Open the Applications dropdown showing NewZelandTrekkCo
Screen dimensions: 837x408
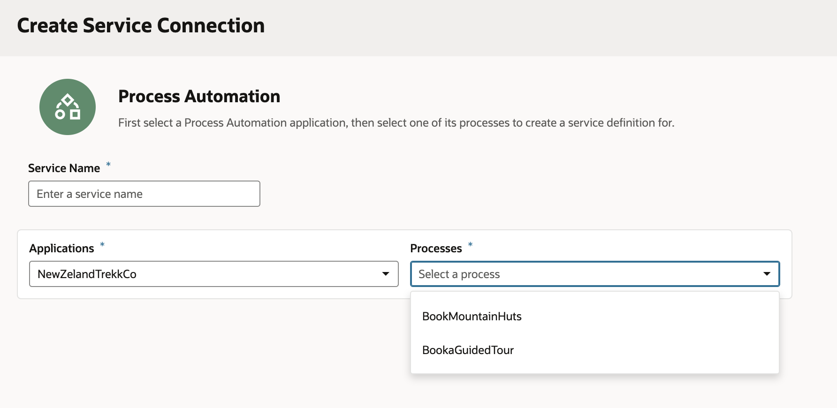pyautogui.click(x=213, y=274)
